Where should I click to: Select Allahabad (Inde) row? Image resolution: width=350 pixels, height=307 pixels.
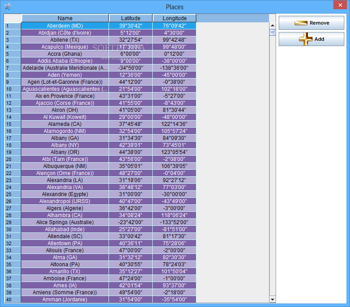pyautogui.click(x=65, y=229)
